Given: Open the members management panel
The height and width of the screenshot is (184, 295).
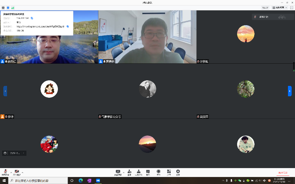Looking at the screenshot, I should point(138,172).
